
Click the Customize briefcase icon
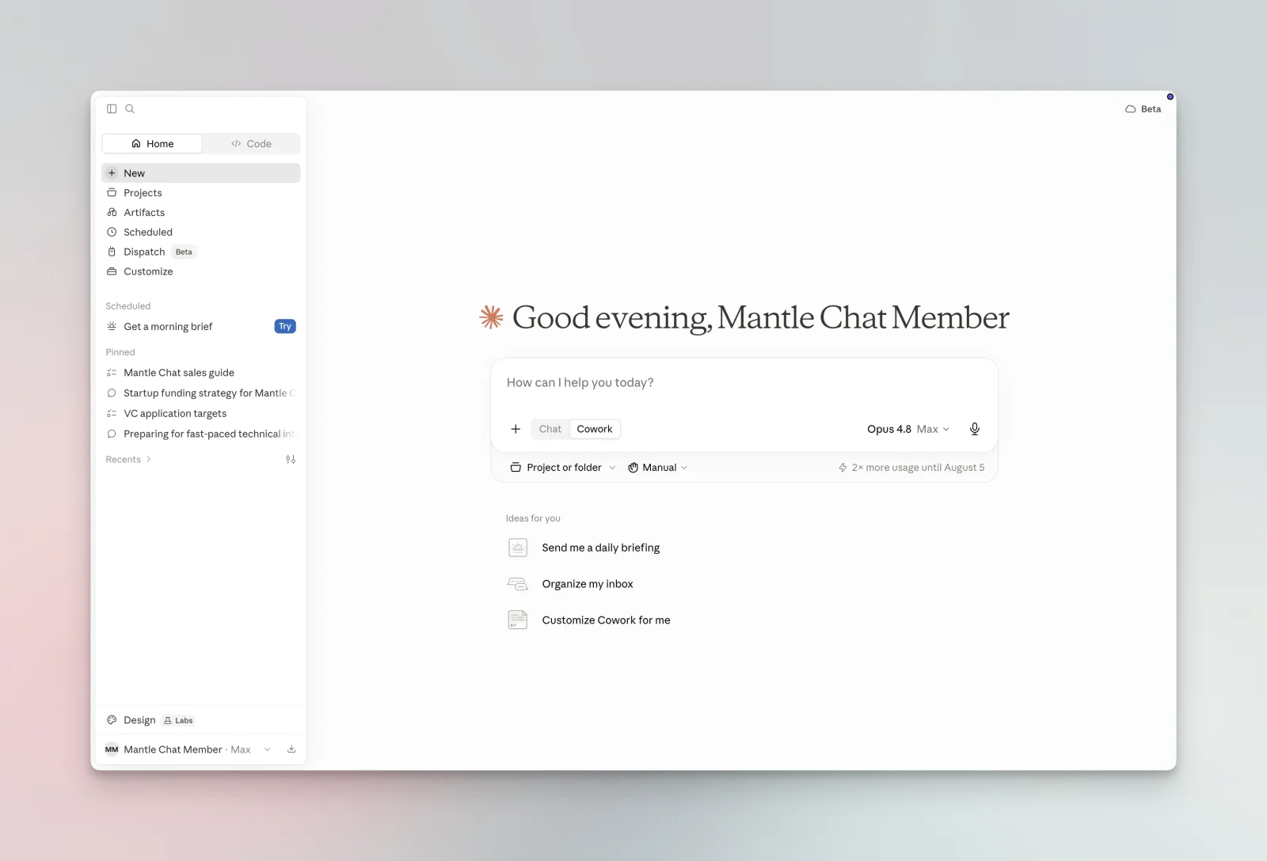pyautogui.click(x=112, y=271)
